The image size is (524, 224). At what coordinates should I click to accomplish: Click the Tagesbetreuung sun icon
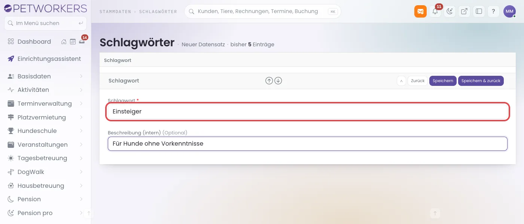[x=11, y=158]
